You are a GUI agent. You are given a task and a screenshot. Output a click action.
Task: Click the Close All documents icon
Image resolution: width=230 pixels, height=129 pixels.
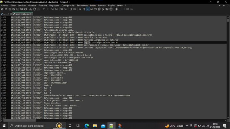(x=22, y=9)
